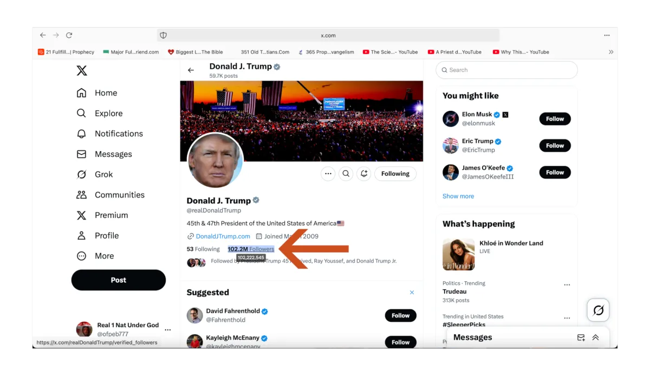Open Notifications in the sidebar
Screen dimensions: 650x365
point(109,134)
